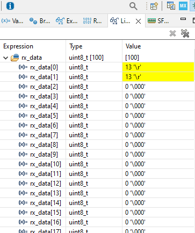Click the blue information icon

point(10,6)
